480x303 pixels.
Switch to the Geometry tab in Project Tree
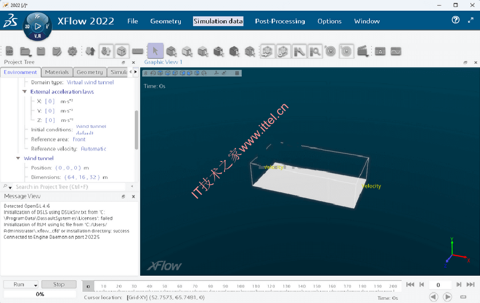tap(90, 72)
